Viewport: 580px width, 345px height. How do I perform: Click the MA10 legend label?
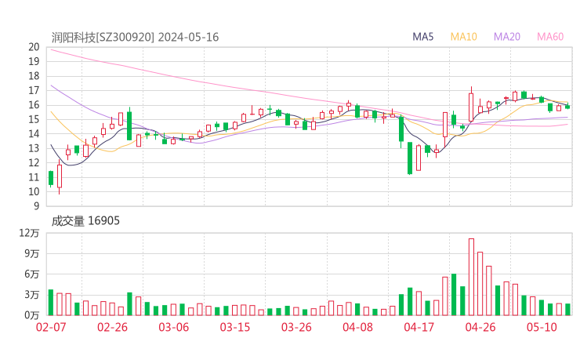[x=463, y=37]
